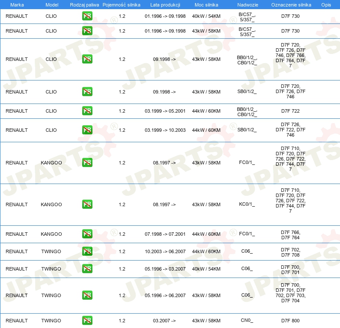Click the fuel icon in the Clio 03.1999 -> 10.2003 row
Screen dimensions: 340x328
point(87,130)
